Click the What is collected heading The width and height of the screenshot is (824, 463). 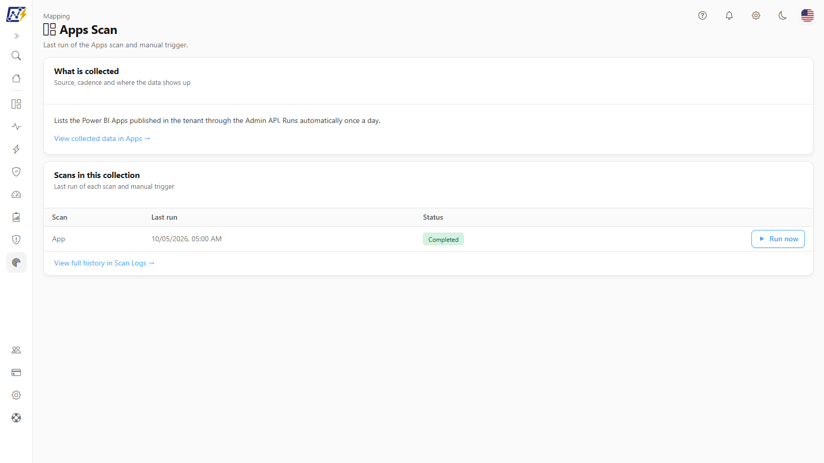click(87, 71)
